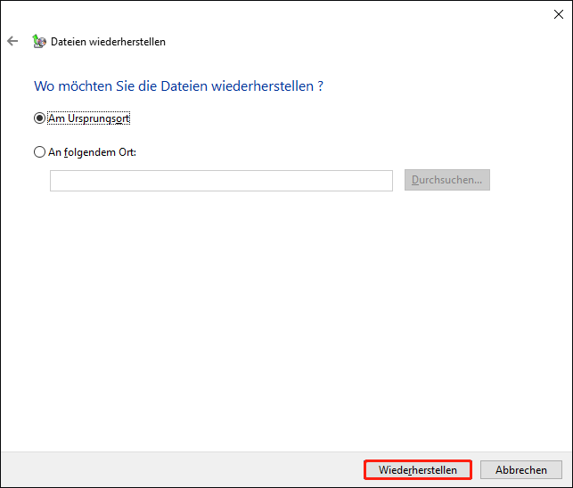This screenshot has width=573, height=488.
Task: Click the restore location path field
Action: [x=222, y=181]
